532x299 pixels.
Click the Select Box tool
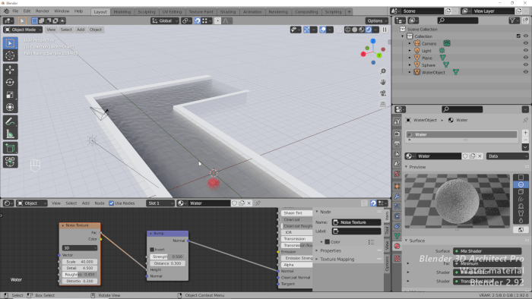click(10, 43)
